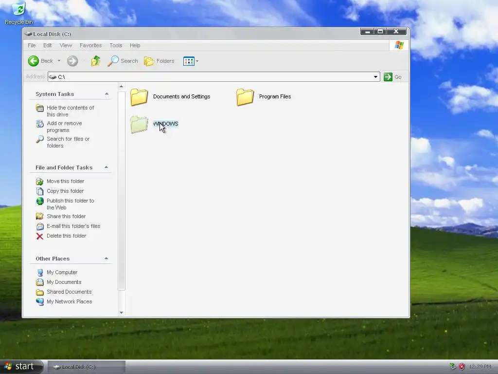Open My Documents from Other Places

64,282
